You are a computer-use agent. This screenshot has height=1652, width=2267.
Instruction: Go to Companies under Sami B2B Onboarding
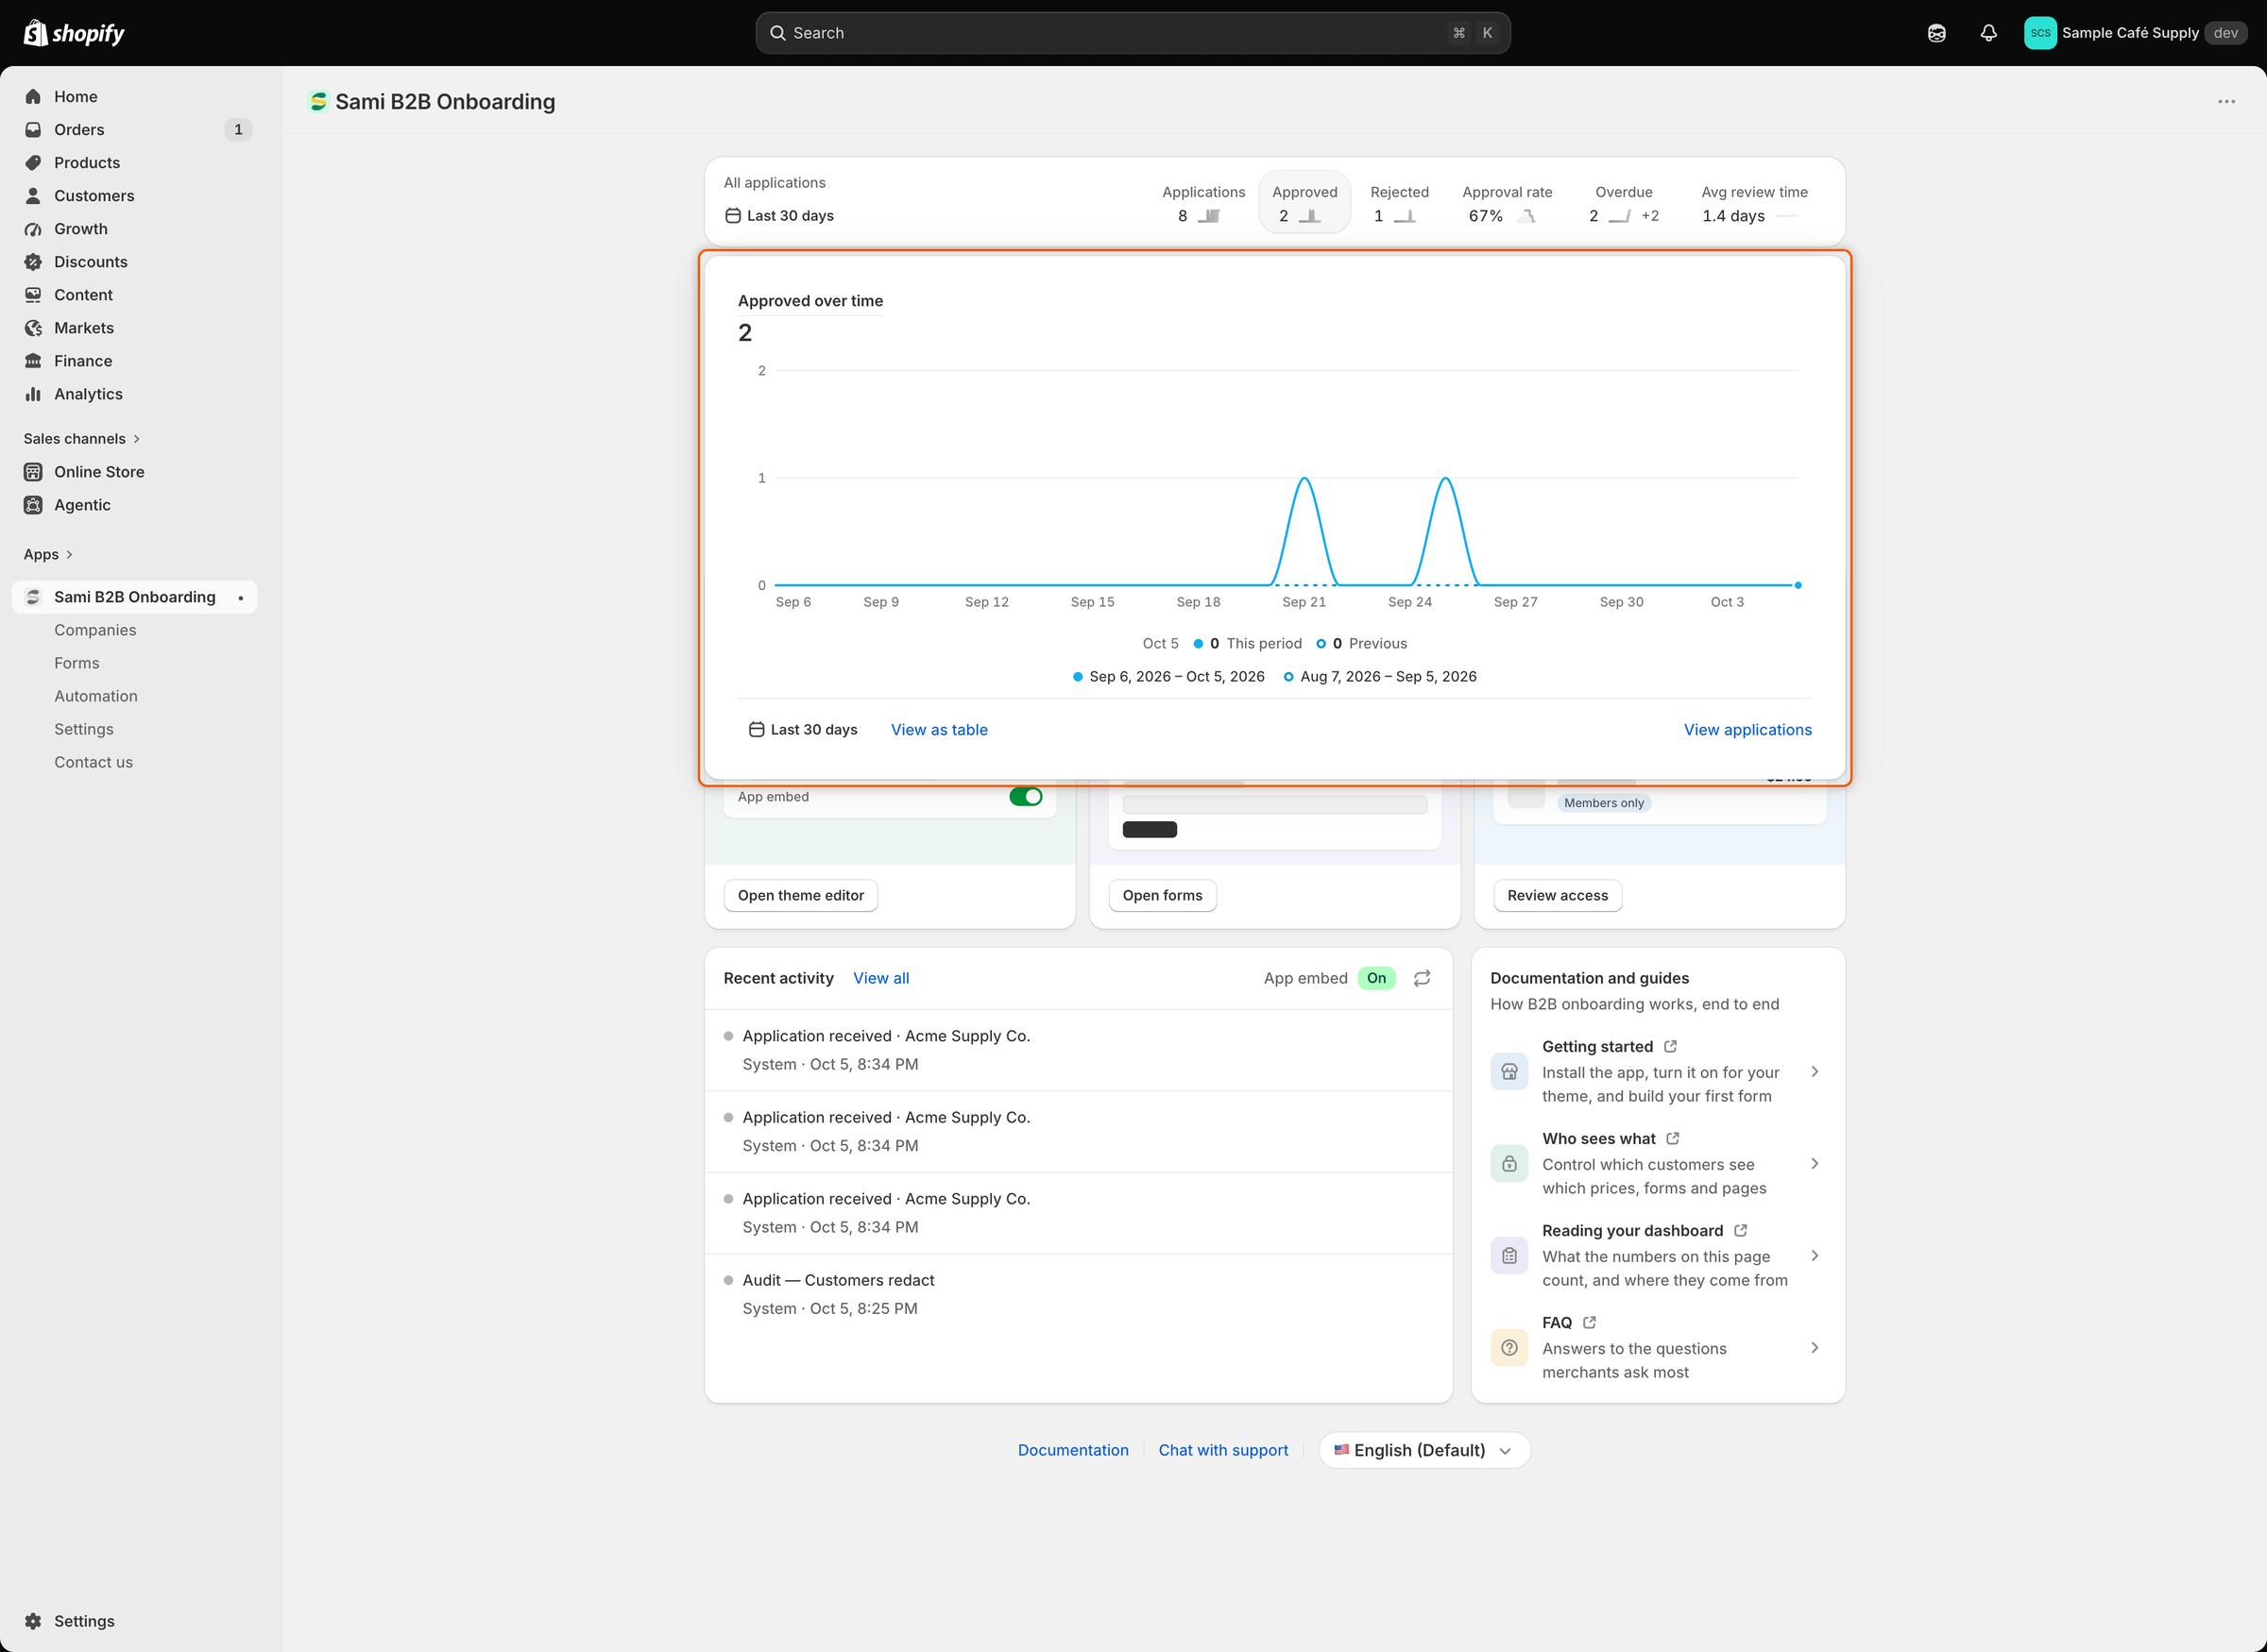click(x=95, y=630)
